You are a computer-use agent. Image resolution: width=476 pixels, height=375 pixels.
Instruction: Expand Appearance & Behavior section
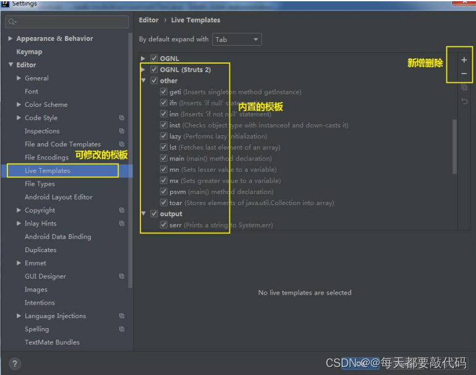pyautogui.click(x=11, y=38)
